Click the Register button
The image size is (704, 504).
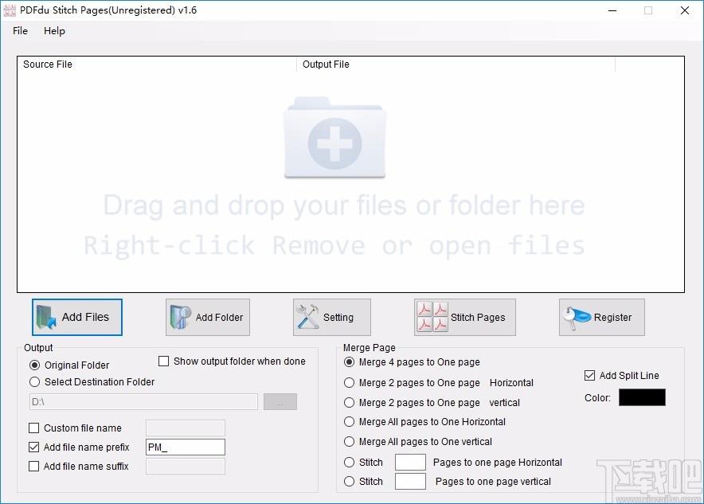601,318
